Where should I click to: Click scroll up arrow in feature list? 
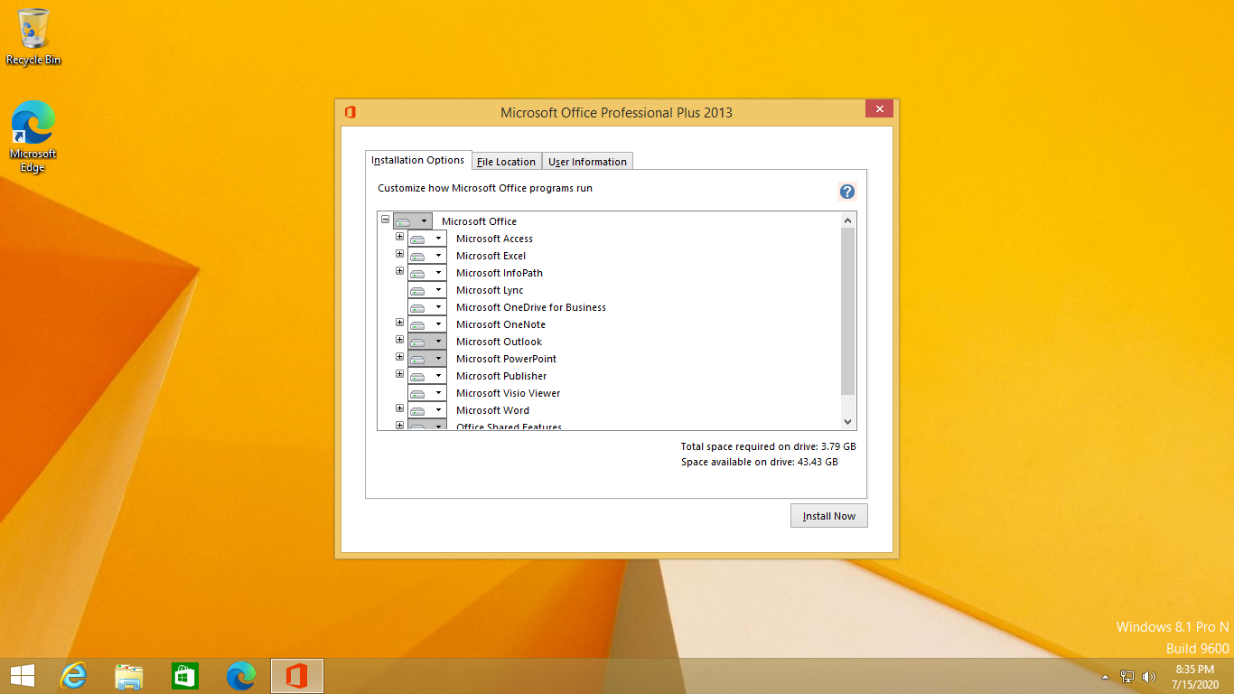847,220
